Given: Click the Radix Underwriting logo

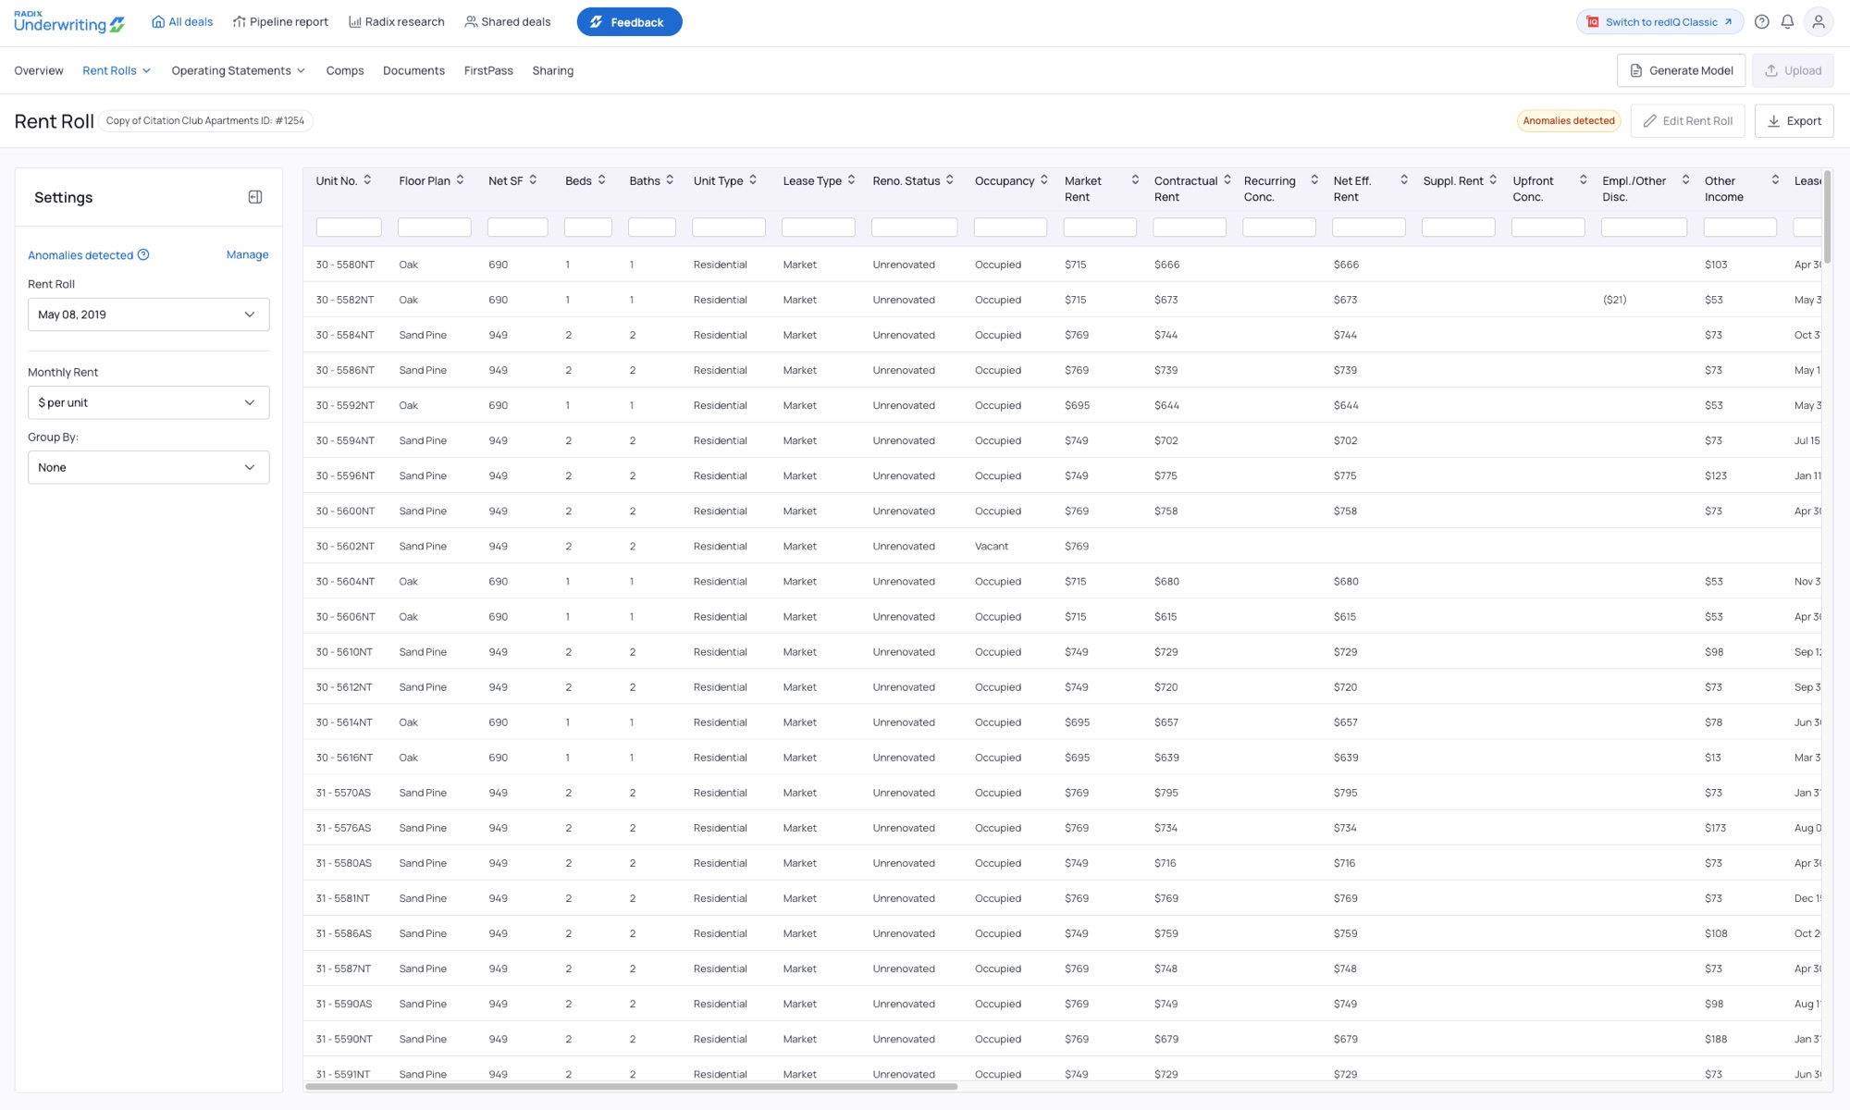Looking at the screenshot, I should tap(69, 22).
